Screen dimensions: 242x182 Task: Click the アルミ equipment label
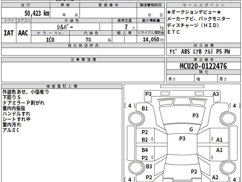pyautogui.click(x=209, y=52)
